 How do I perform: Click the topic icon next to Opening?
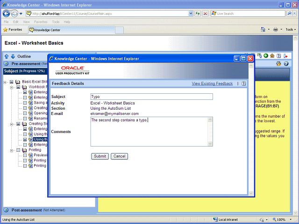30,113
